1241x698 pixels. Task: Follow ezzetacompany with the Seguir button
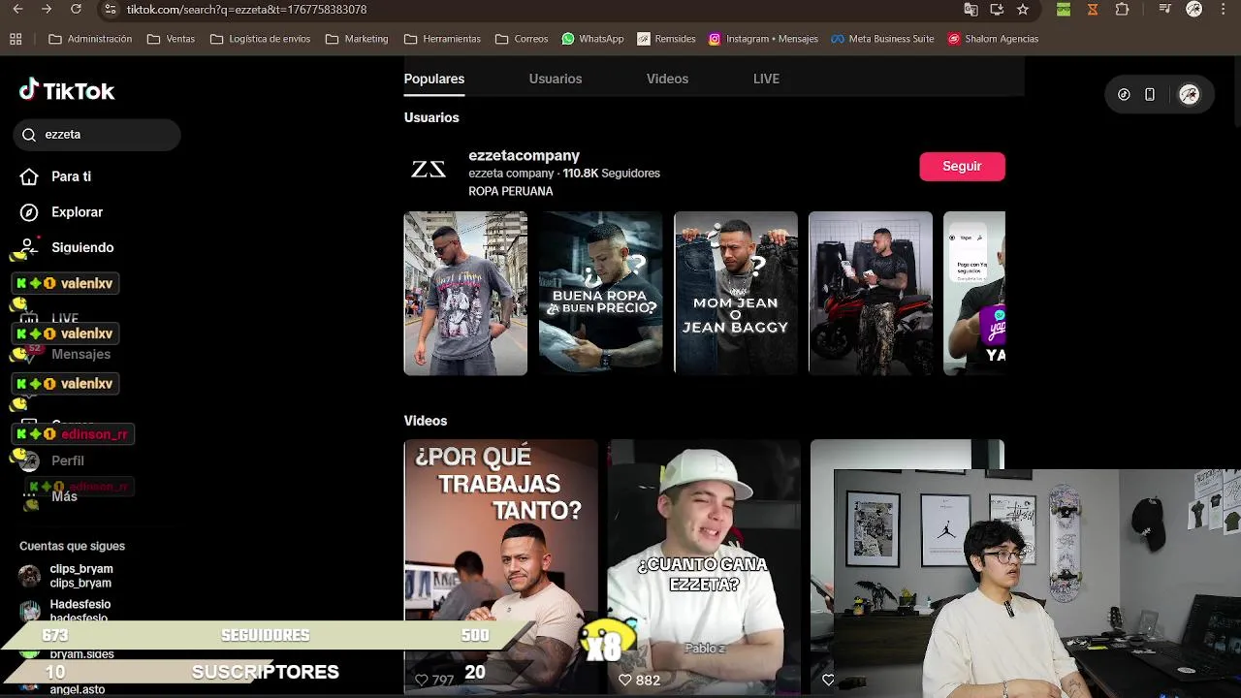click(962, 166)
